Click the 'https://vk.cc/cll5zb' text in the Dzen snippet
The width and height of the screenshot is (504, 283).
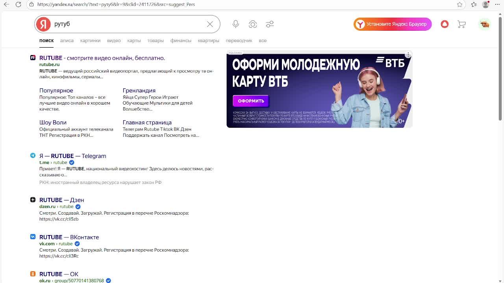[59, 219]
